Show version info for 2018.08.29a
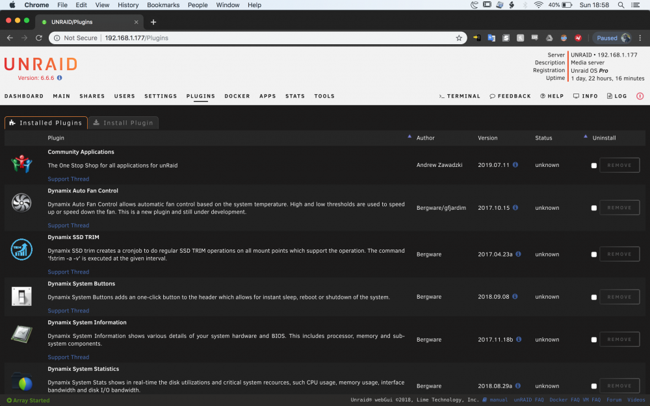Viewport: 650px width, 406px height. (518, 386)
